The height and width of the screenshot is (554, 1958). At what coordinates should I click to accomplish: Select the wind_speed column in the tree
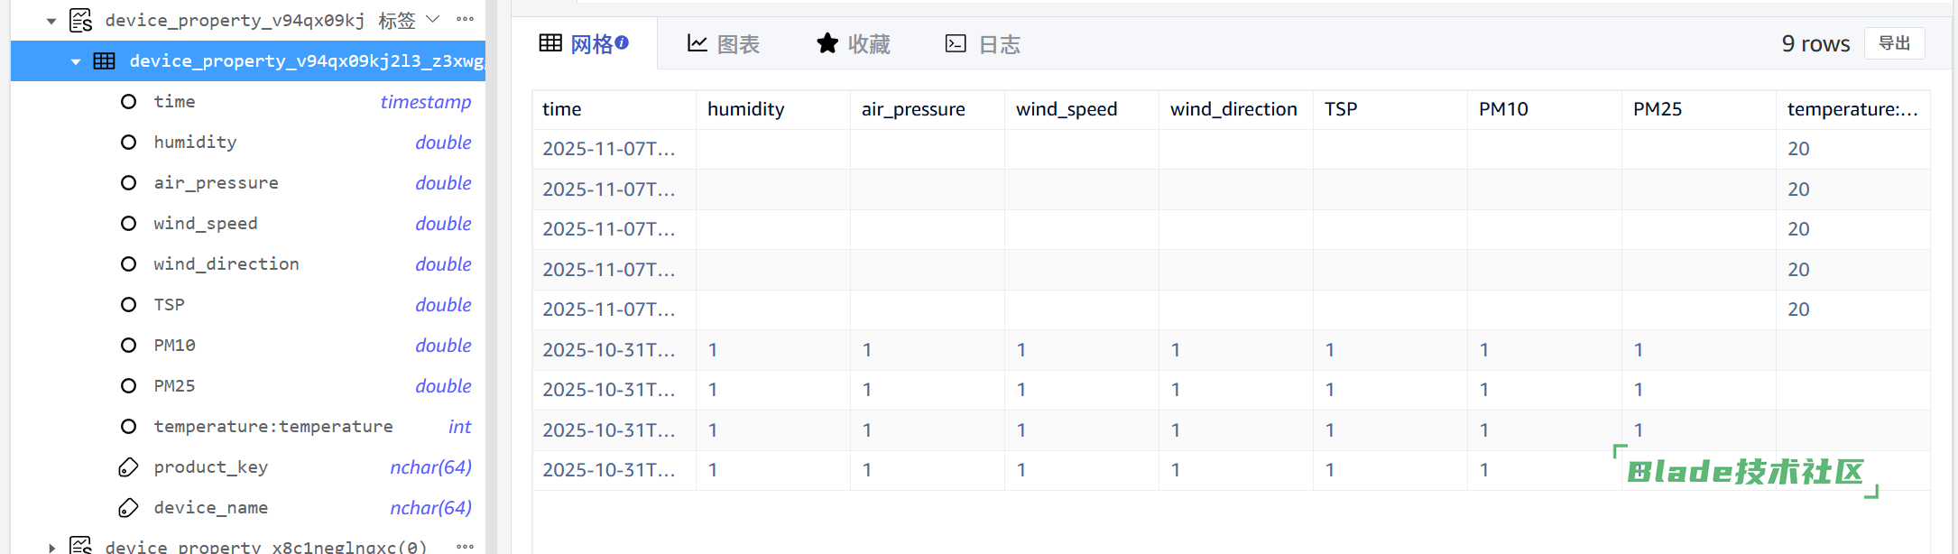[x=206, y=224]
